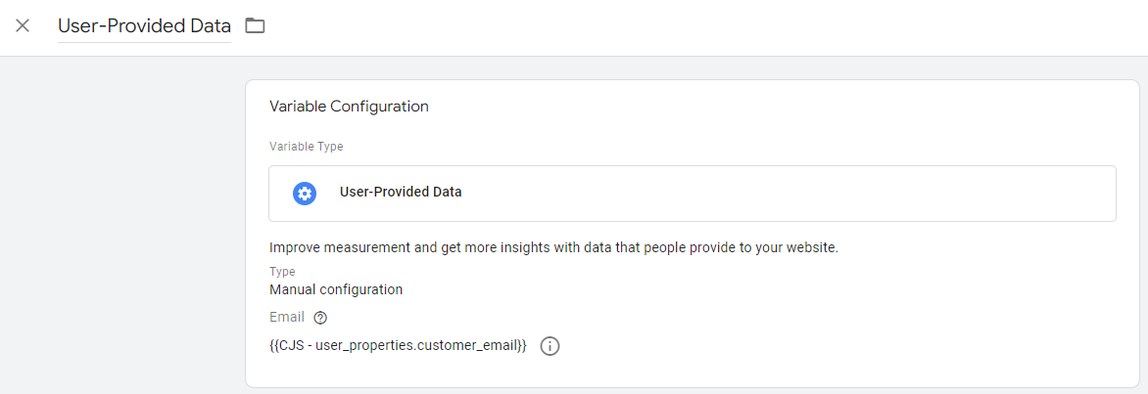
Task: Click the word "website" in the description
Action: [809, 247]
